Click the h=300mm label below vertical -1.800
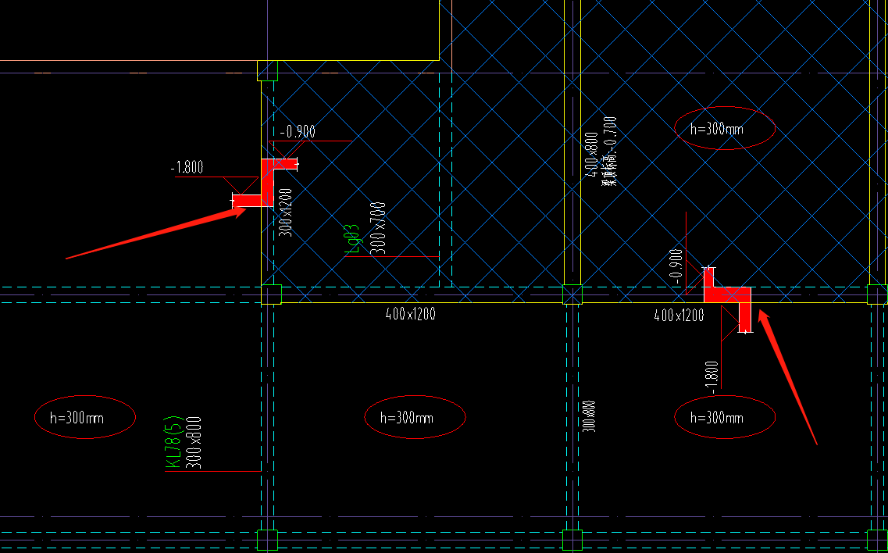This screenshot has width=888, height=553. coord(716,418)
